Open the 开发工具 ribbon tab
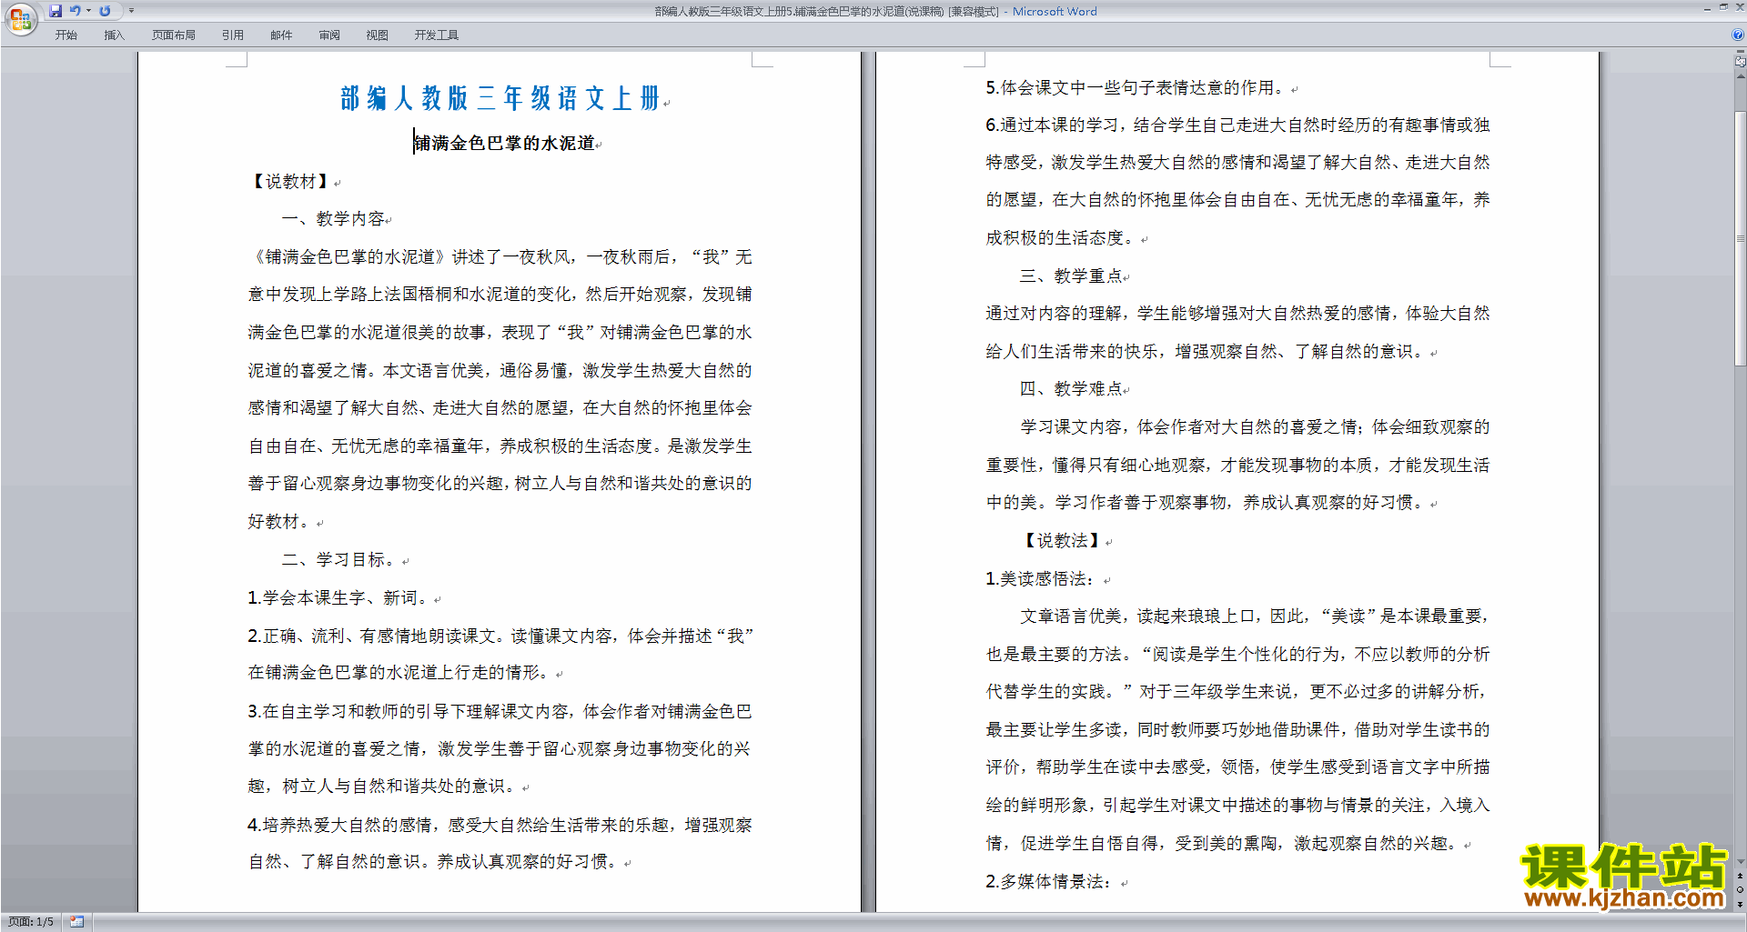Screen dimensions: 1747x932 tap(437, 35)
